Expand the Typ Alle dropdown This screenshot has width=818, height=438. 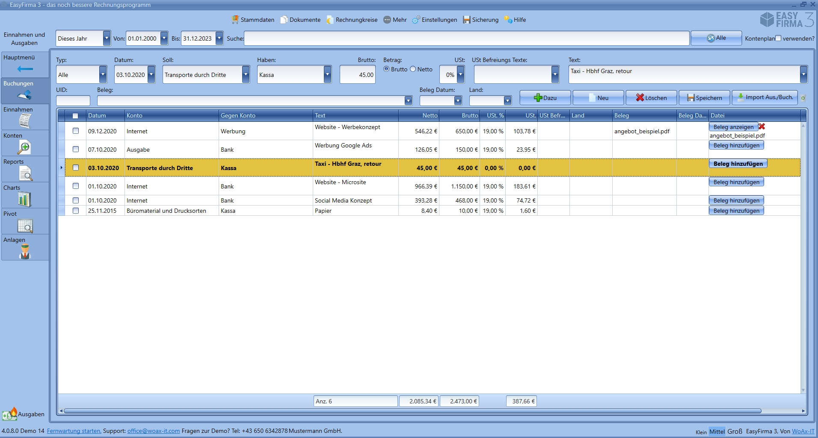click(x=103, y=74)
